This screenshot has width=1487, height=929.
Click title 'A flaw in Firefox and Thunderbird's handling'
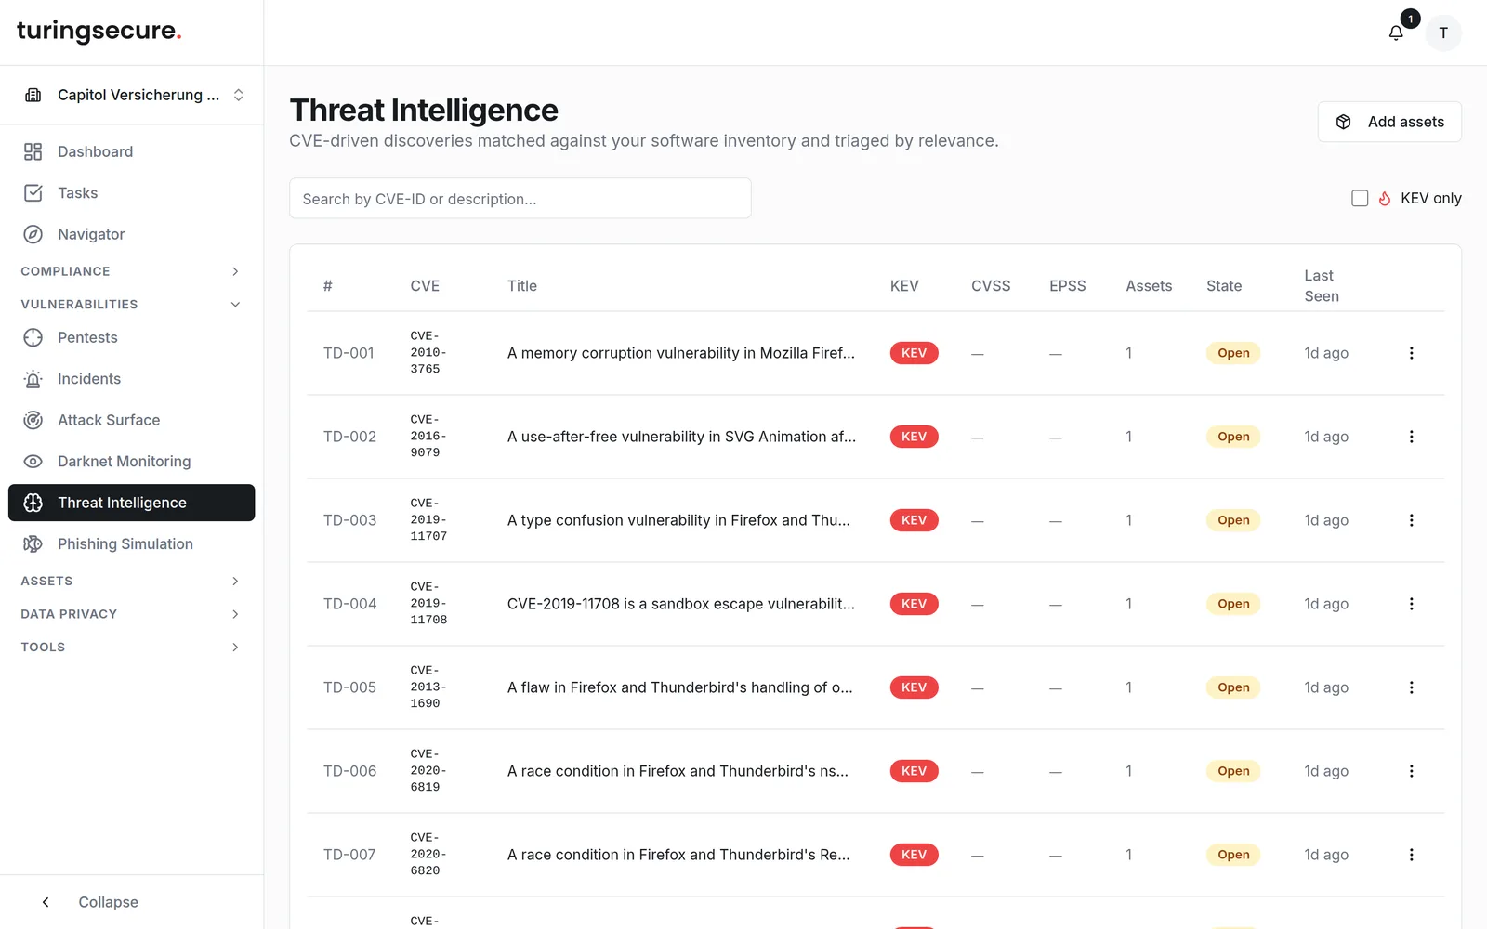(x=680, y=687)
